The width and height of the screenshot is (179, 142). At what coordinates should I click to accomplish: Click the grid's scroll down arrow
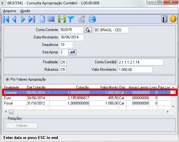(173, 107)
